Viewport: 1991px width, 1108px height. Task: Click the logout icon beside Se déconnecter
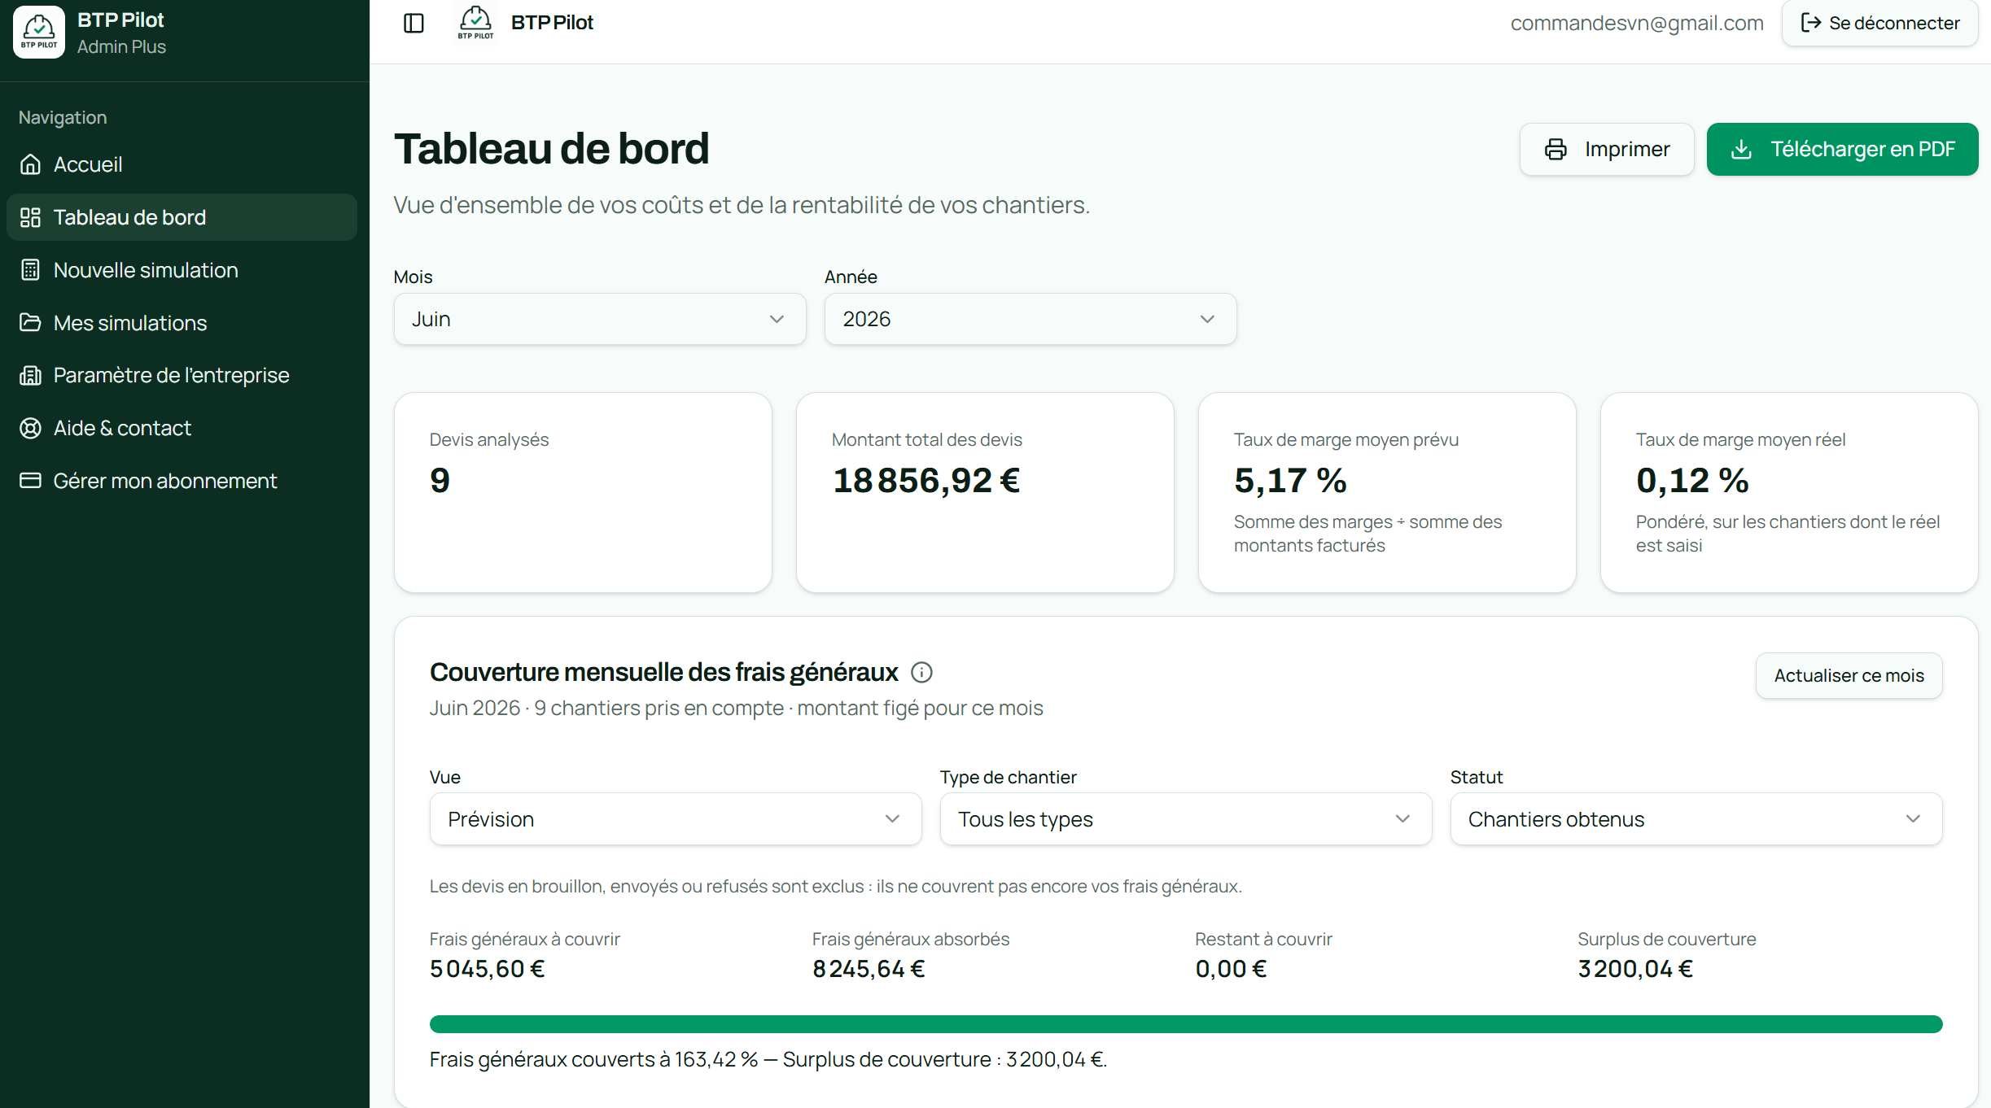coord(1810,23)
